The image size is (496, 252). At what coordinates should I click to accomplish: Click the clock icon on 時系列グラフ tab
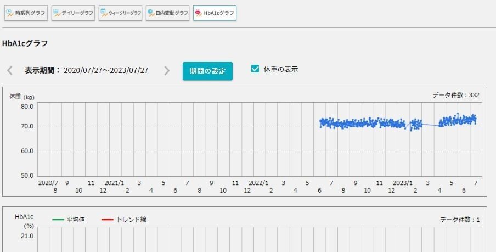click(10, 13)
